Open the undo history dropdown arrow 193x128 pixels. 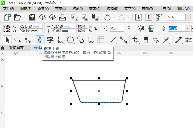click(x=114, y=17)
